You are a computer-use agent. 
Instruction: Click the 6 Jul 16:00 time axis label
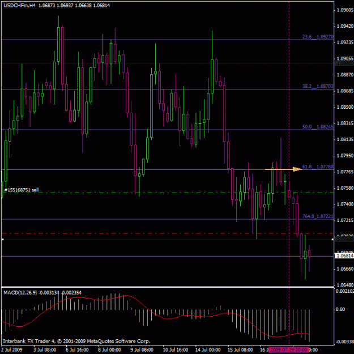[77, 349]
